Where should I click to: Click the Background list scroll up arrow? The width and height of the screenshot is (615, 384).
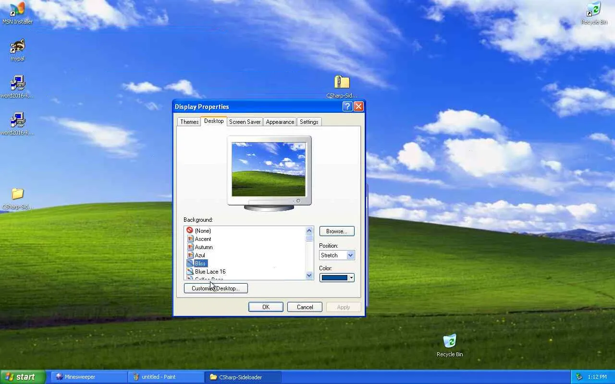click(309, 231)
